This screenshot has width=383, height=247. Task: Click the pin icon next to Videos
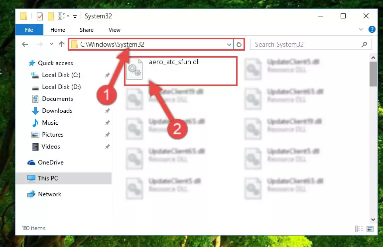click(x=107, y=147)
